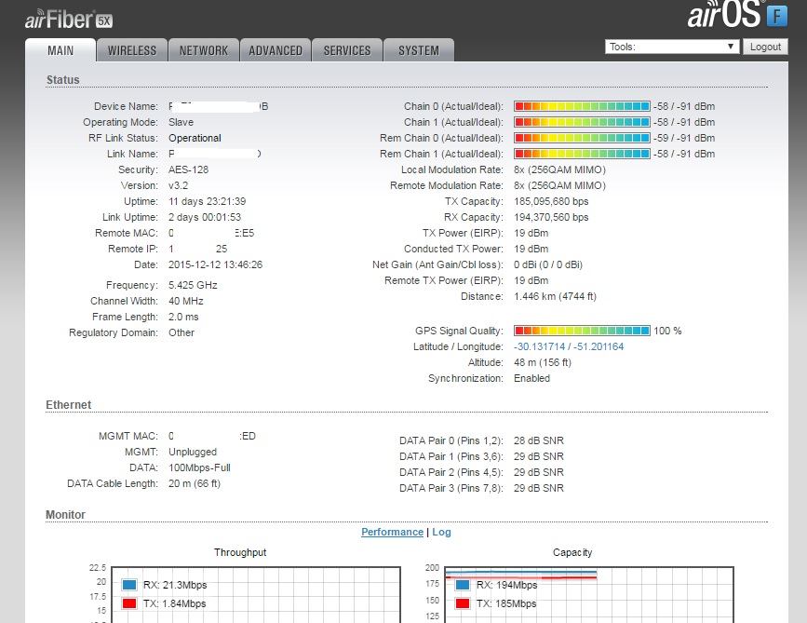The height and width of the screenshot is (623, 807).
Task: Click TX Capacity value '185,095,680 bps'
Action: pyautogui.click(x=551, y=201)
